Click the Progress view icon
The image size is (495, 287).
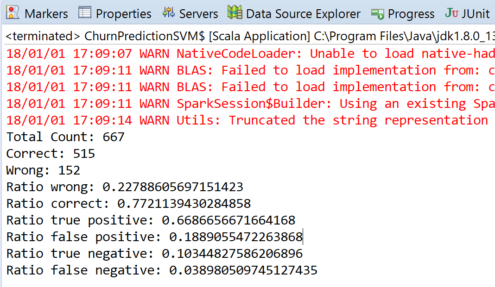tap(378, 14)
